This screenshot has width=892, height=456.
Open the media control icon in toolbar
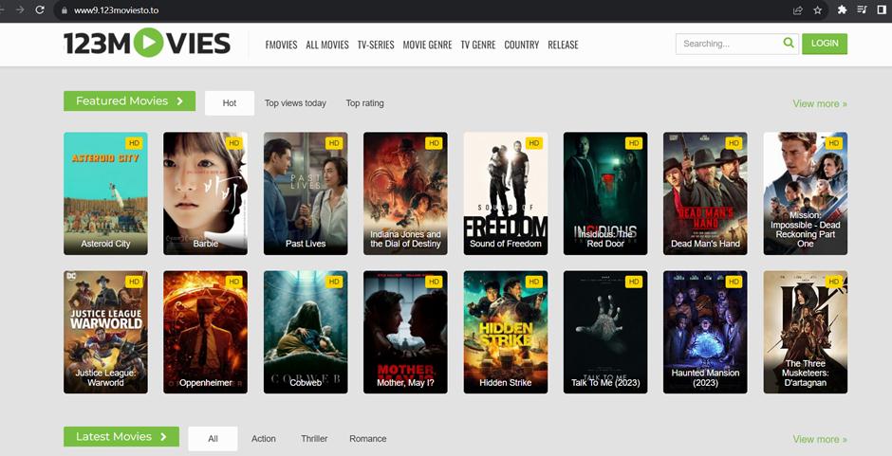coord(862,9)
